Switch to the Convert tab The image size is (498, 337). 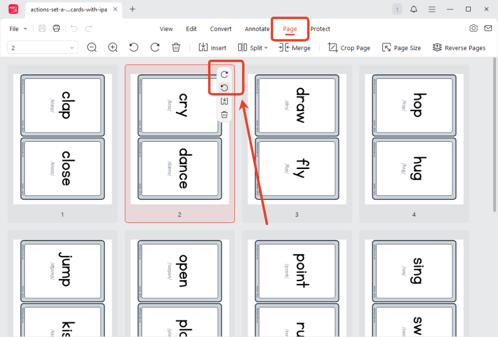pyautogui.click(x=221, y=29)
